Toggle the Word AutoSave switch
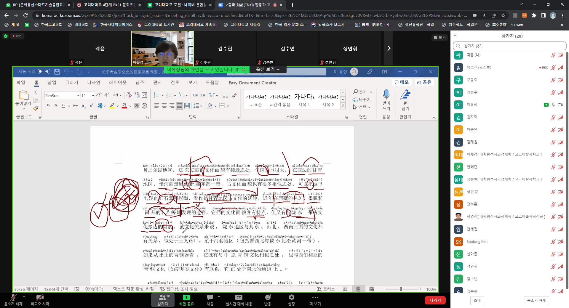Screen dimensions: 569x308 [x=44, y=72]
